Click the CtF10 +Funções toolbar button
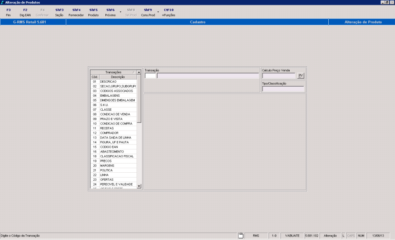The height and width of the screenshot is (240, 395). 169,12
